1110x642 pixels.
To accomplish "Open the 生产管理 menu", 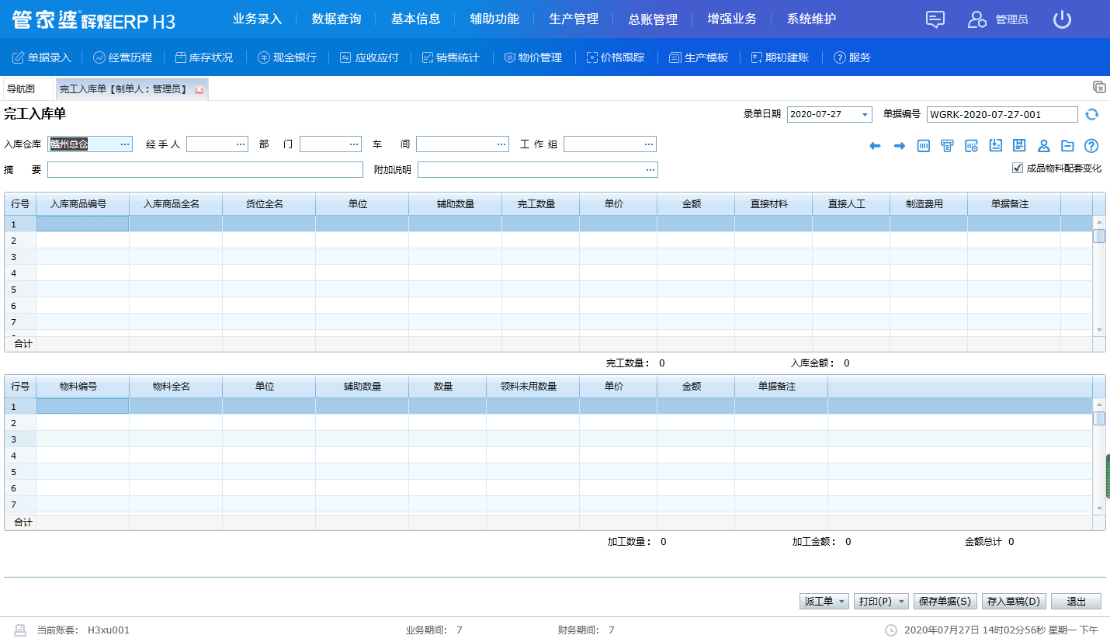I will point(574,19).
